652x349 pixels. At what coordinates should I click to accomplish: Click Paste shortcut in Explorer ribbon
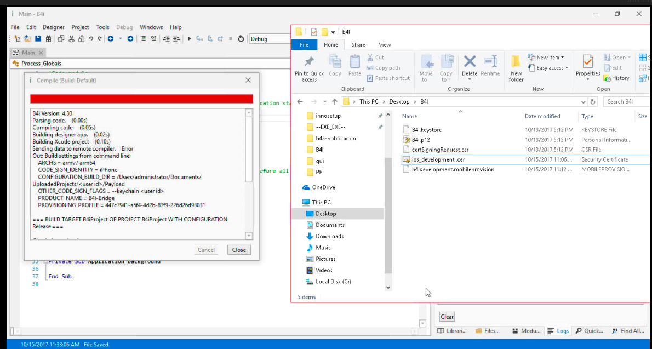pos(388,78)
